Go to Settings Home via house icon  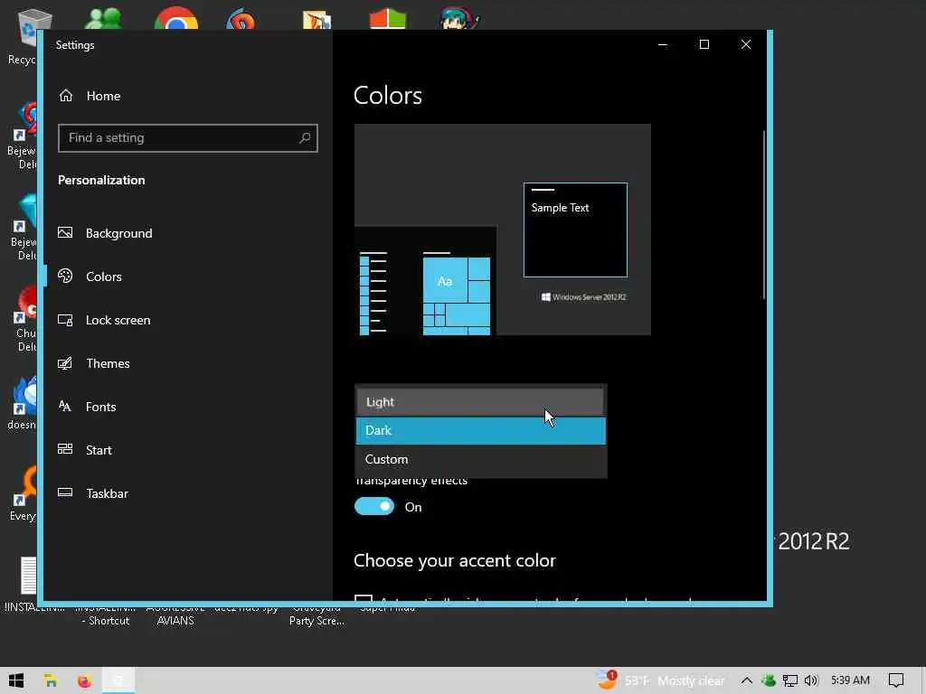[65, 96]
